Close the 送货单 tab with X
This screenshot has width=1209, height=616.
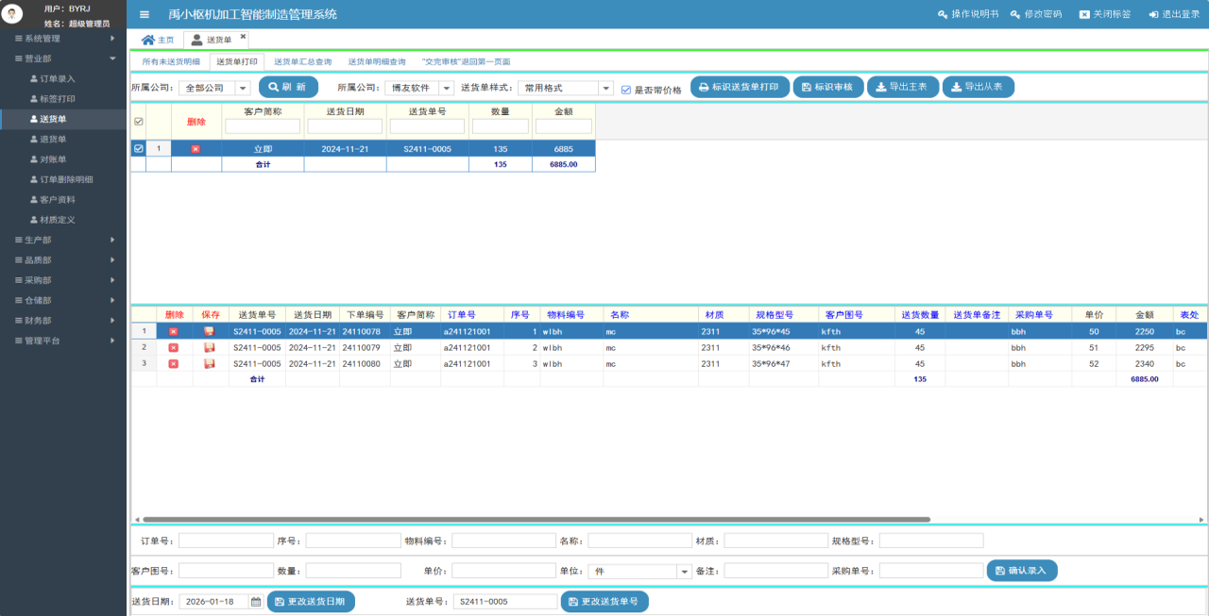coord(243,37)
